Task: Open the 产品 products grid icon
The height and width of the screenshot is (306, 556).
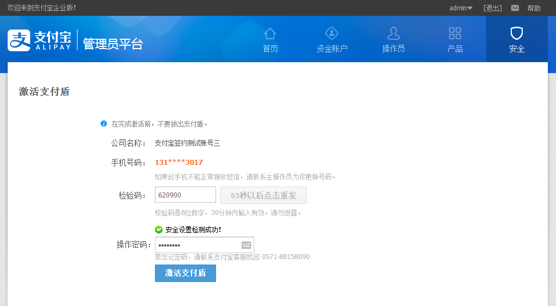Action: coord(455,34)
